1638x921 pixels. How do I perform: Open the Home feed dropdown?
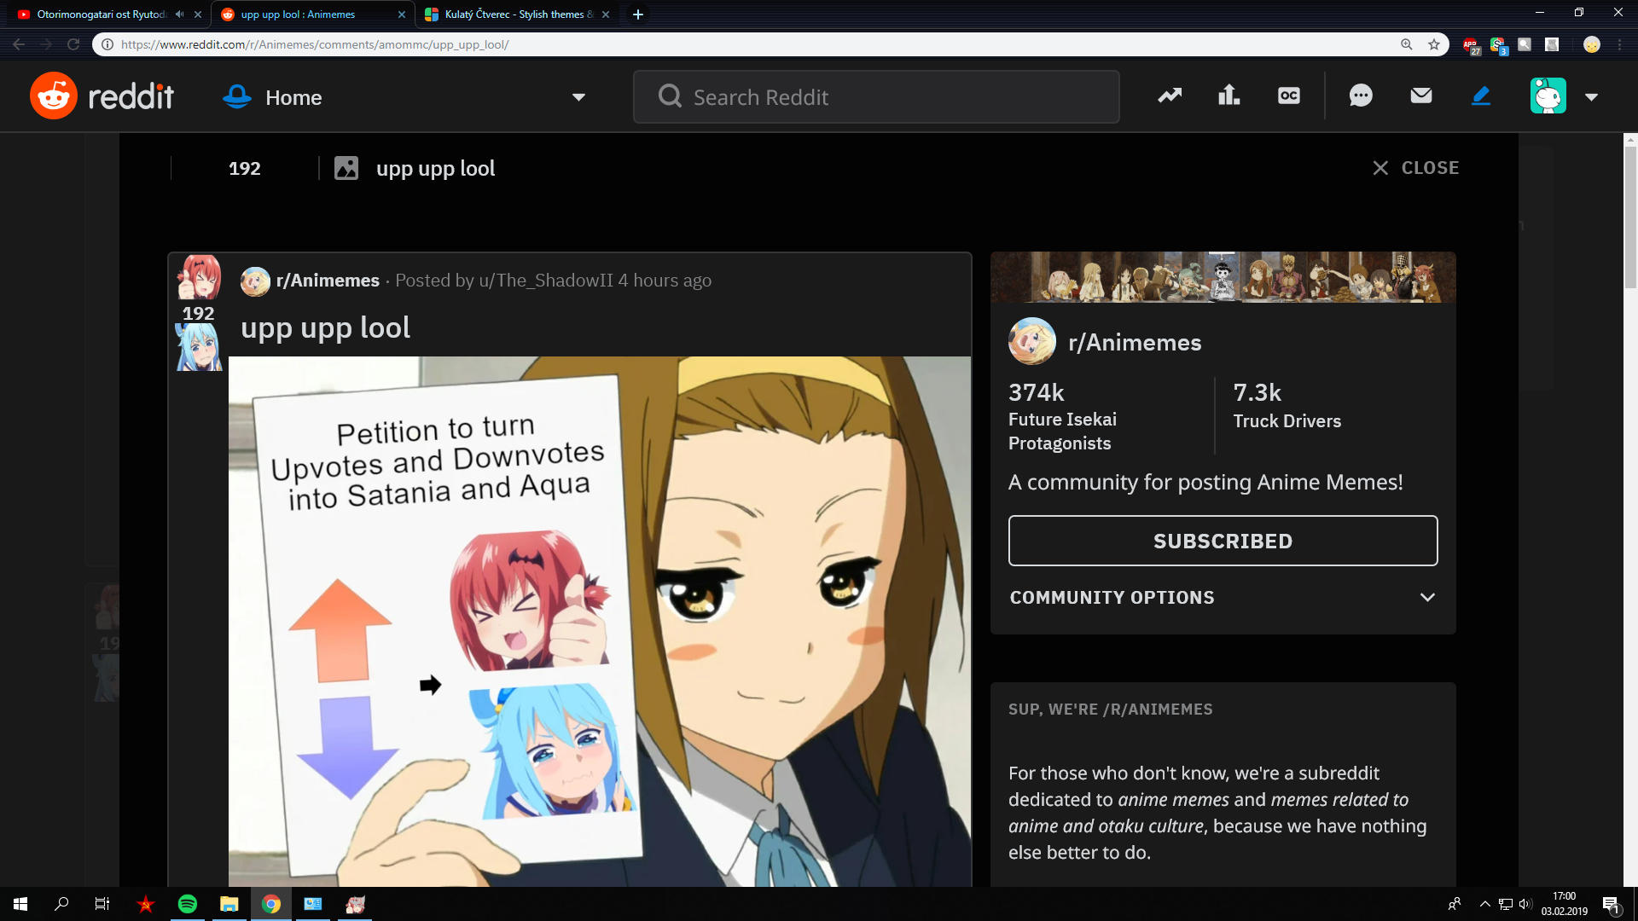point(404,97)
